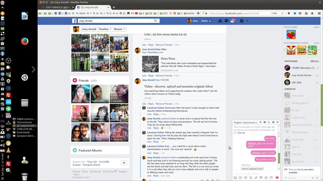Click the Friends section heading
This screenshot has height=181, width=323.
pos(84,80)
